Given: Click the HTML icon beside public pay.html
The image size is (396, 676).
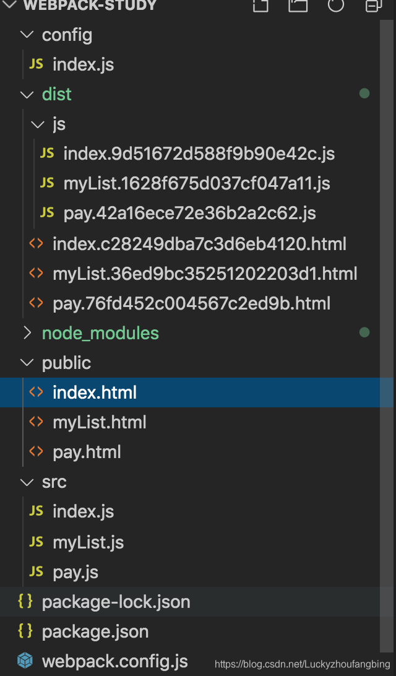Looking at the screenshot, I should pyautogui.click(x=36, y=451).
